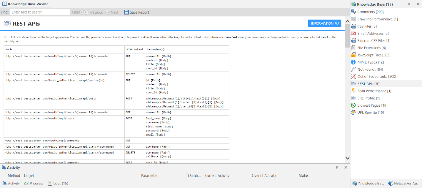This screenshot has width=422, height=188.
Task: Select Out of Scope Links [500] entry
Action: pos(377,77)
